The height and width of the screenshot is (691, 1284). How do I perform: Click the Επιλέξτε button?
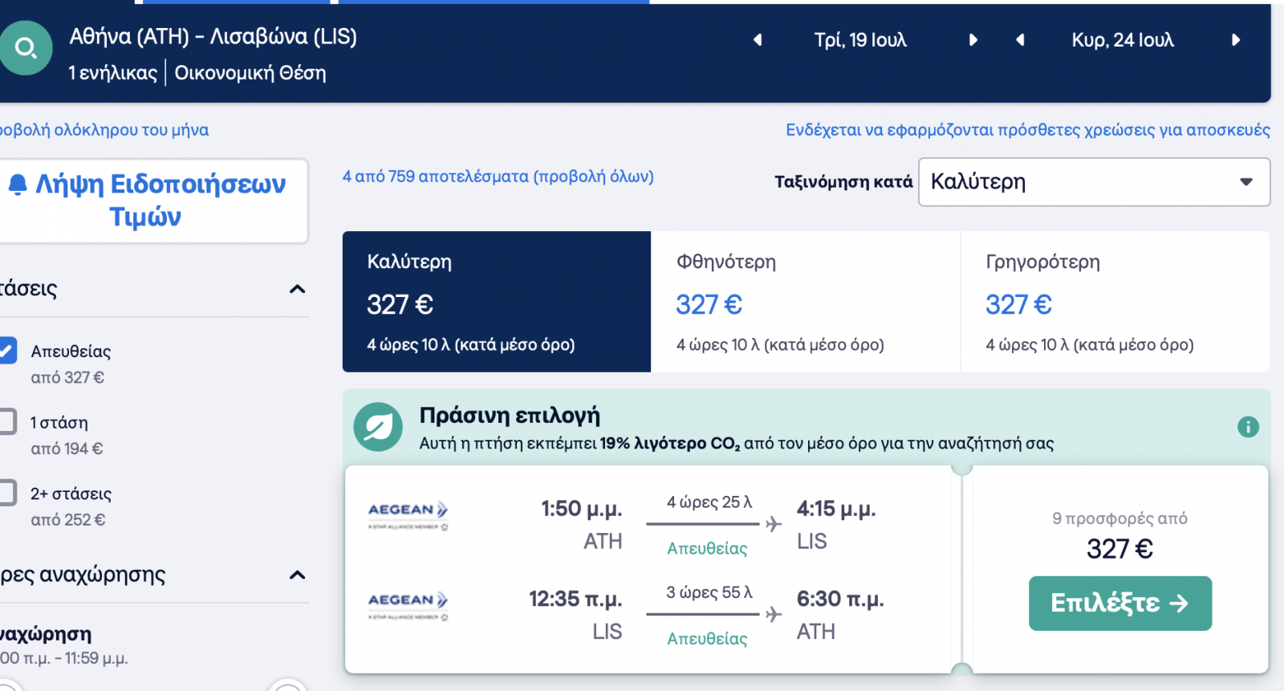tap(1119, 604)
